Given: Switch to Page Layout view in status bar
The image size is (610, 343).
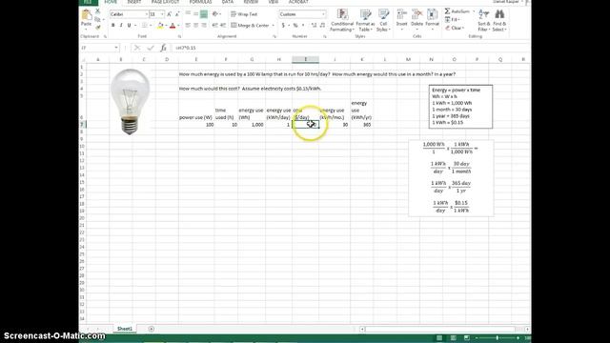Looking at the screenshot, I should pos(454,338).
